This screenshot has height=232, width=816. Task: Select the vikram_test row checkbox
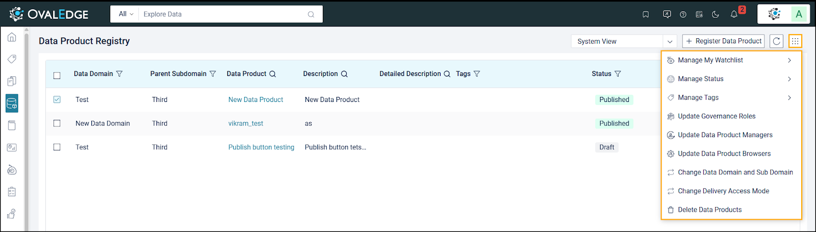pos(57,123)
